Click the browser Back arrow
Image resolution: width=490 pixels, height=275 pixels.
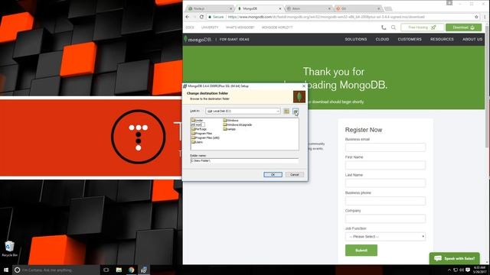pos(188,17)
